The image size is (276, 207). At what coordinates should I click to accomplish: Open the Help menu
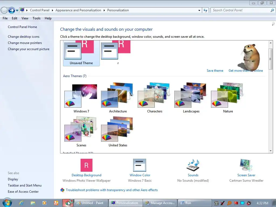tap(48, 18)
